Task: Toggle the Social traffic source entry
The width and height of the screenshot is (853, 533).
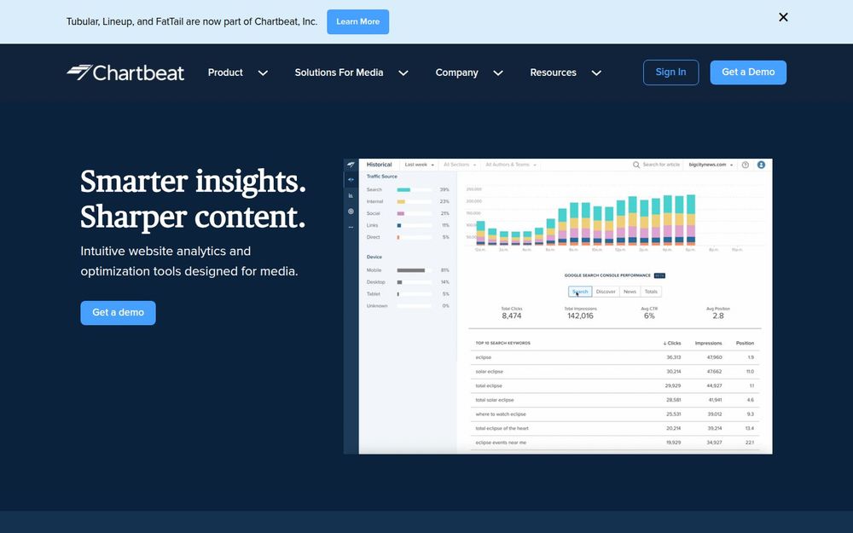Action: coord(374,213)
